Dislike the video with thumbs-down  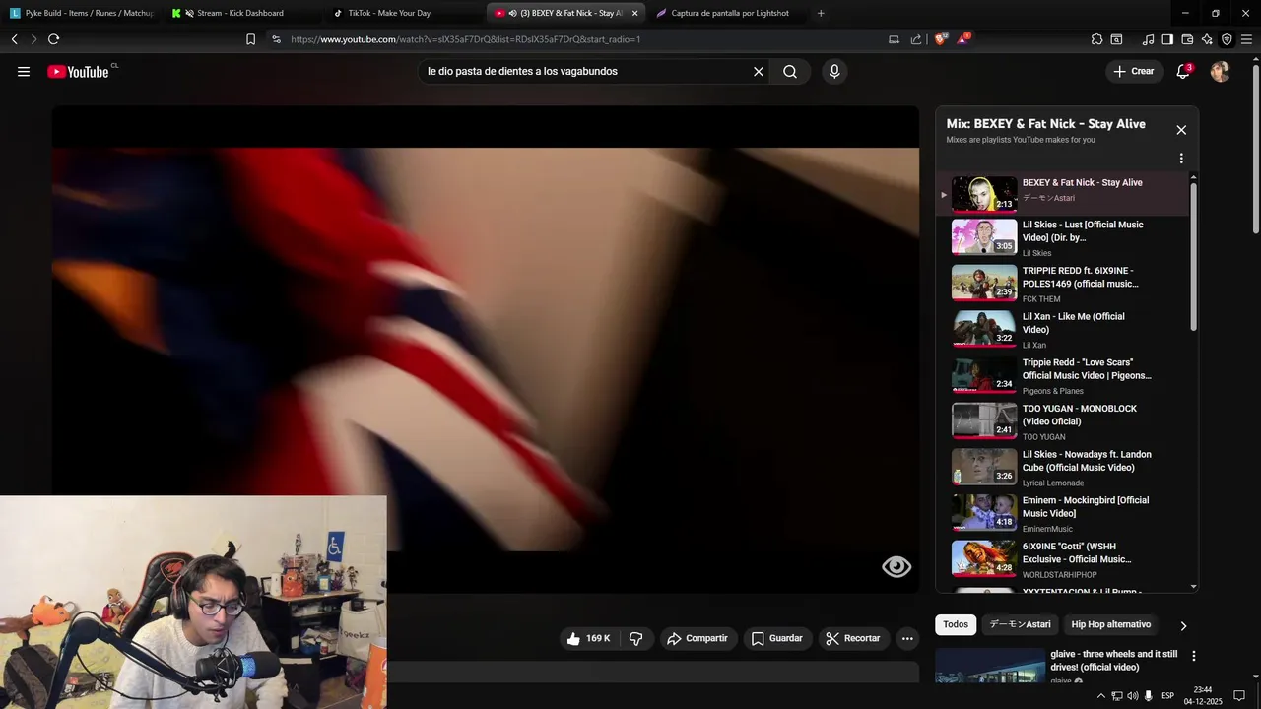[x=636, y=638]
